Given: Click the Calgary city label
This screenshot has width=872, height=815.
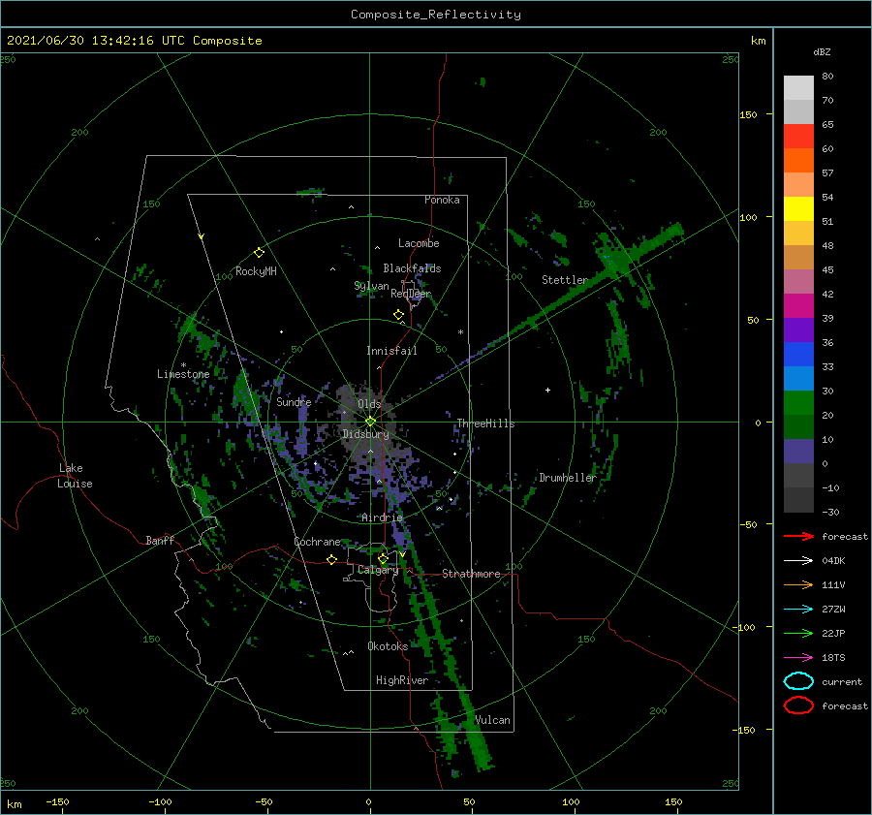Looking at the screenshot, I should click(x=378, y=570).
